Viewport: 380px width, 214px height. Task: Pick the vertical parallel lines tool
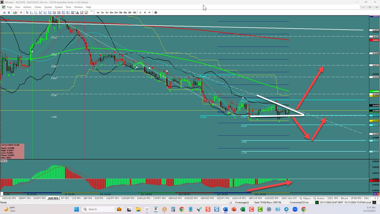pyautogui.click(x=68, y=12)
